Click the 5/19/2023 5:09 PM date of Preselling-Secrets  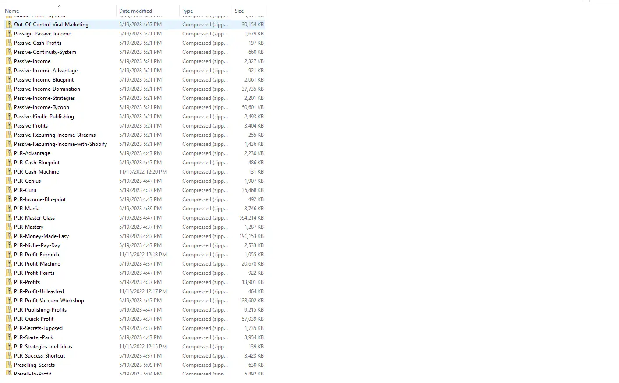pos(140,365)
